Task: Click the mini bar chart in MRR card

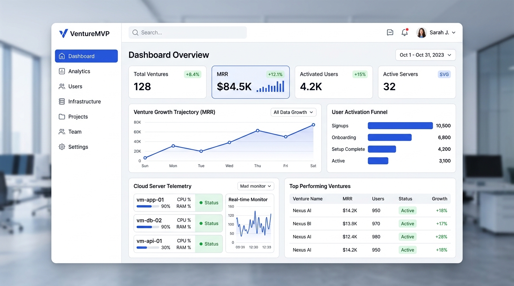Action: pos(270,86)
